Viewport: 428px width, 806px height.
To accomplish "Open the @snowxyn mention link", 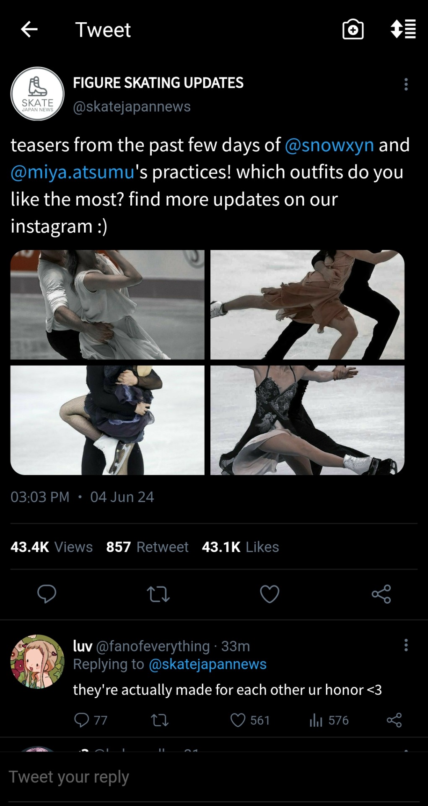I will [x=329, y=145].
